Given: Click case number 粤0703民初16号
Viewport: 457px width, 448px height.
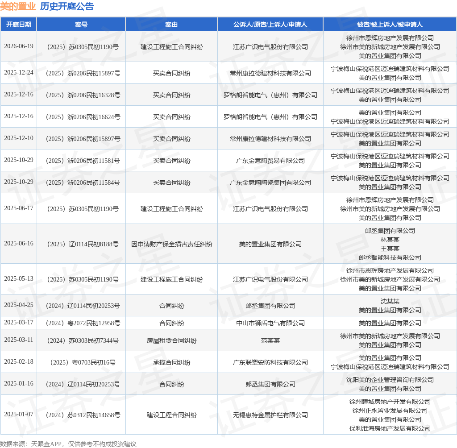Looking at the screenshot, I should point(94,362).
